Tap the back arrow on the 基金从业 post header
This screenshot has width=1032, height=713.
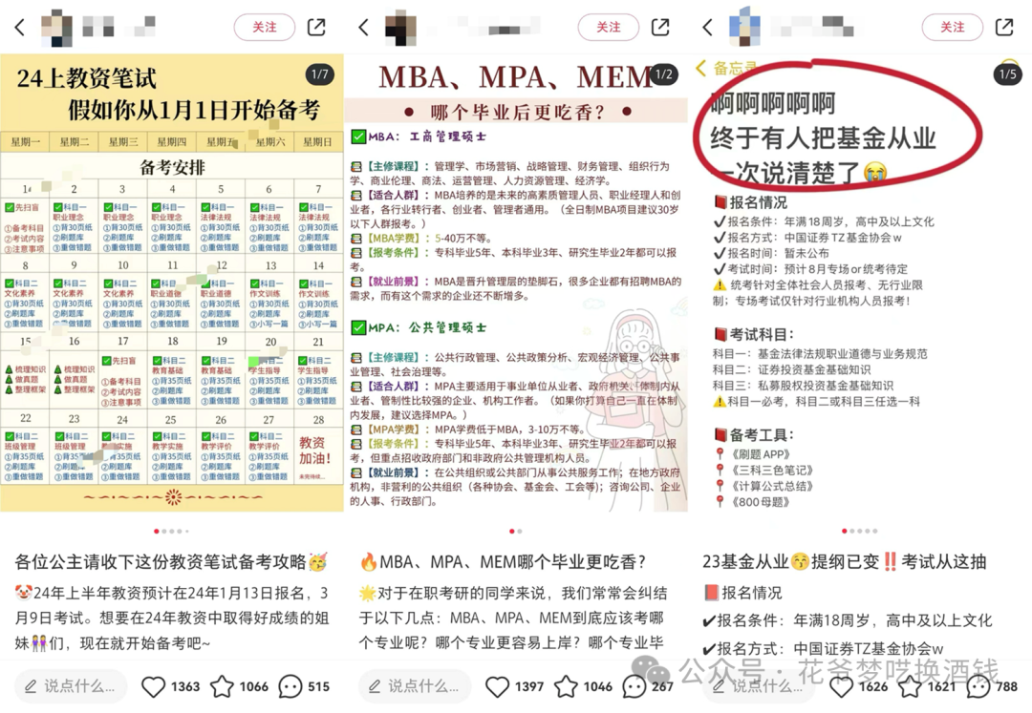tap(707, 27)
